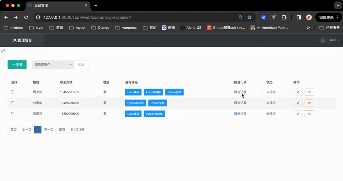This screenshot has height=181, width=343.
Task: Click the delete trash icon for 周杰伦
Action: tap(309, 92)
